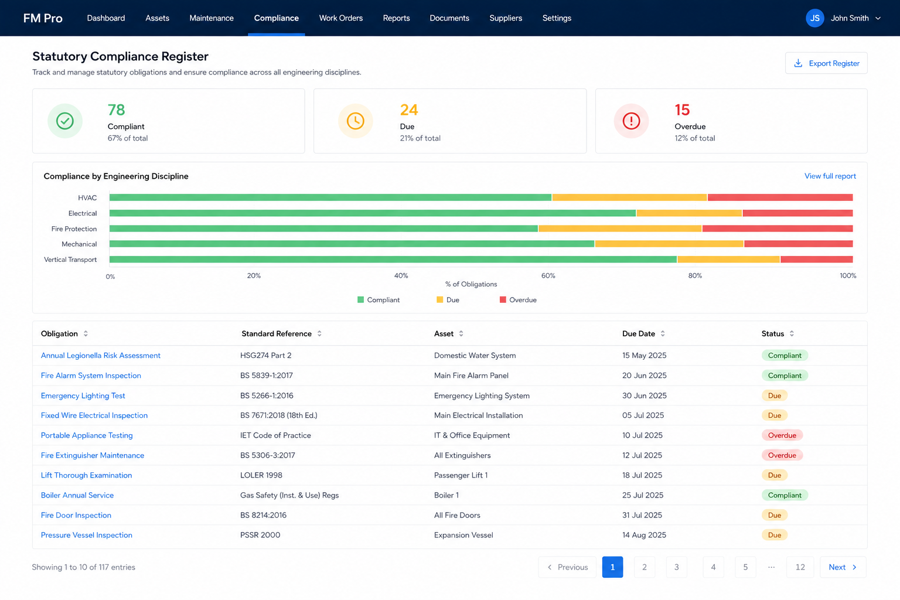Select page 5 in pagination

coord(745,567)
